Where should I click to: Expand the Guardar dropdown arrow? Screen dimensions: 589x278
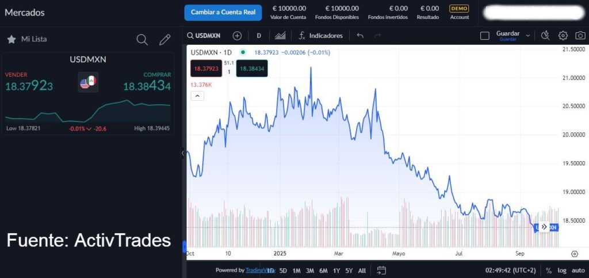click(x=528, y=36)
